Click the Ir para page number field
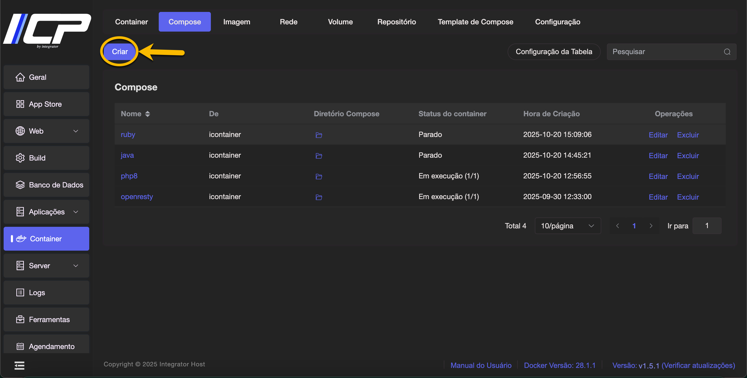Viewport: 747px width, 378px height. (707, 226)
